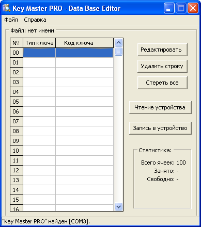Click the № column header
Image resolution: width=201 pixels, height=227 pixels.
click(17, 43)
